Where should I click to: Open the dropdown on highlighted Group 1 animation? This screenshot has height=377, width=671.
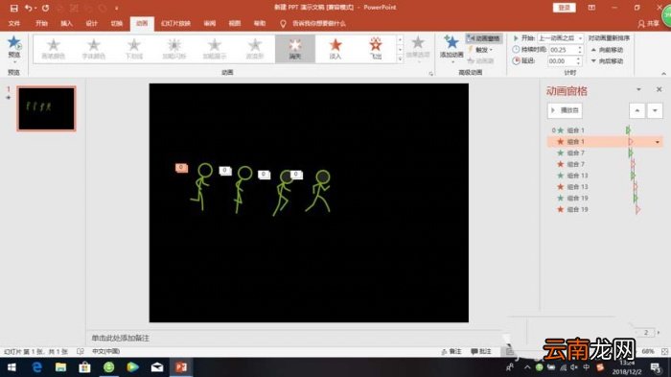pos(658,142)
